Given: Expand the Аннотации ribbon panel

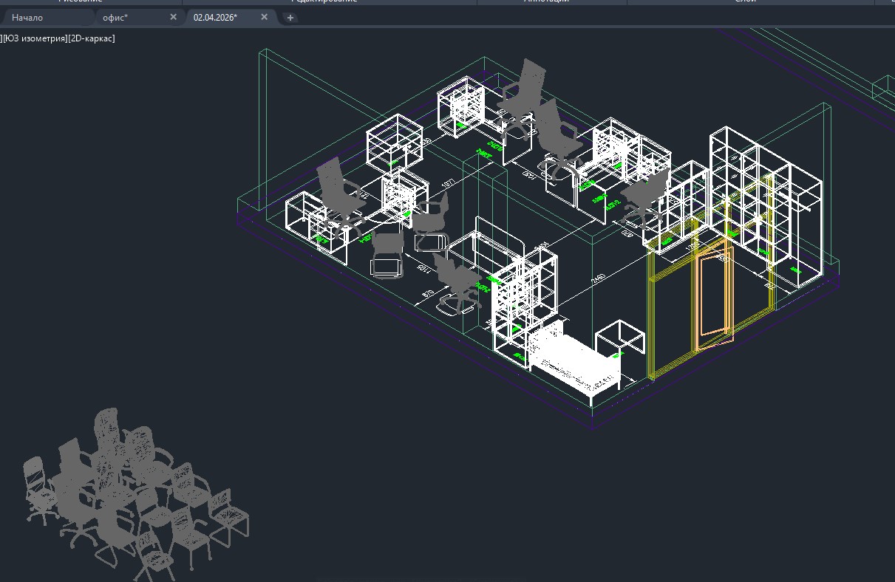Looking at the screenshot, I should tap(545, 2).
